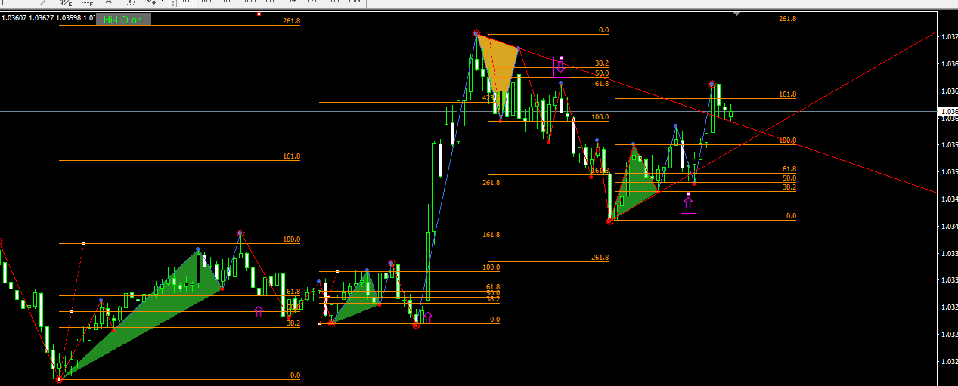This screenshot has height=386, width=958.
Task: Click the rightmost Fibonacci "161.8" label
Action: coord(788,94)
